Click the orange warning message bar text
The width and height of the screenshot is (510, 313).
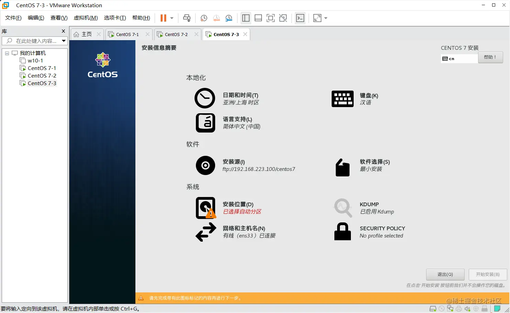click(195, 298)
